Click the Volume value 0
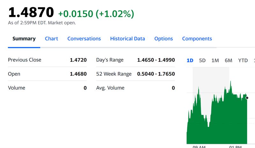The image size is (255, 148). 85,88
